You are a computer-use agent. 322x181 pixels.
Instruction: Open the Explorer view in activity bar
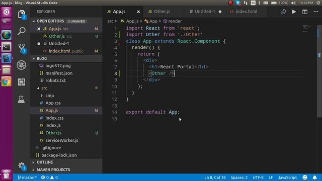(x=22, y=15)
